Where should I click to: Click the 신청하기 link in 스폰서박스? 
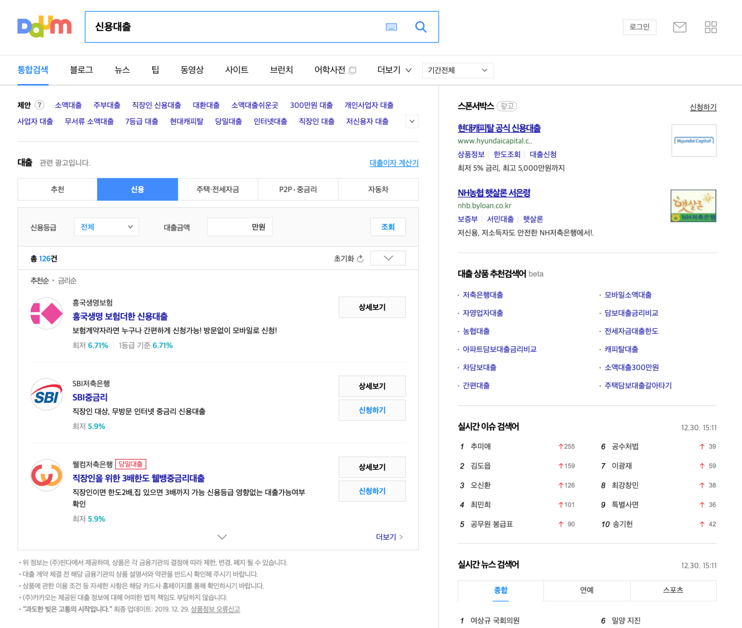703,107
